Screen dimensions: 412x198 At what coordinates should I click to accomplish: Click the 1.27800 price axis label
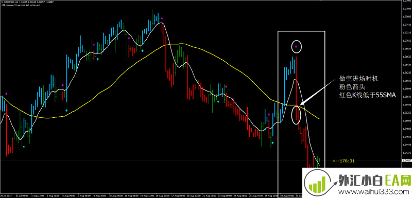[407, 9]
